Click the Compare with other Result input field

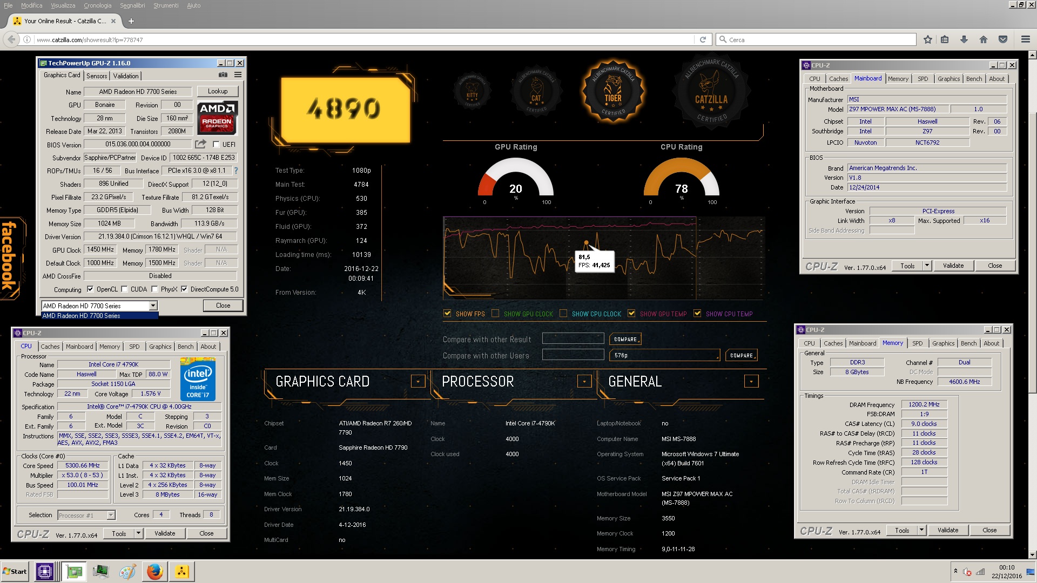point(573,338)
